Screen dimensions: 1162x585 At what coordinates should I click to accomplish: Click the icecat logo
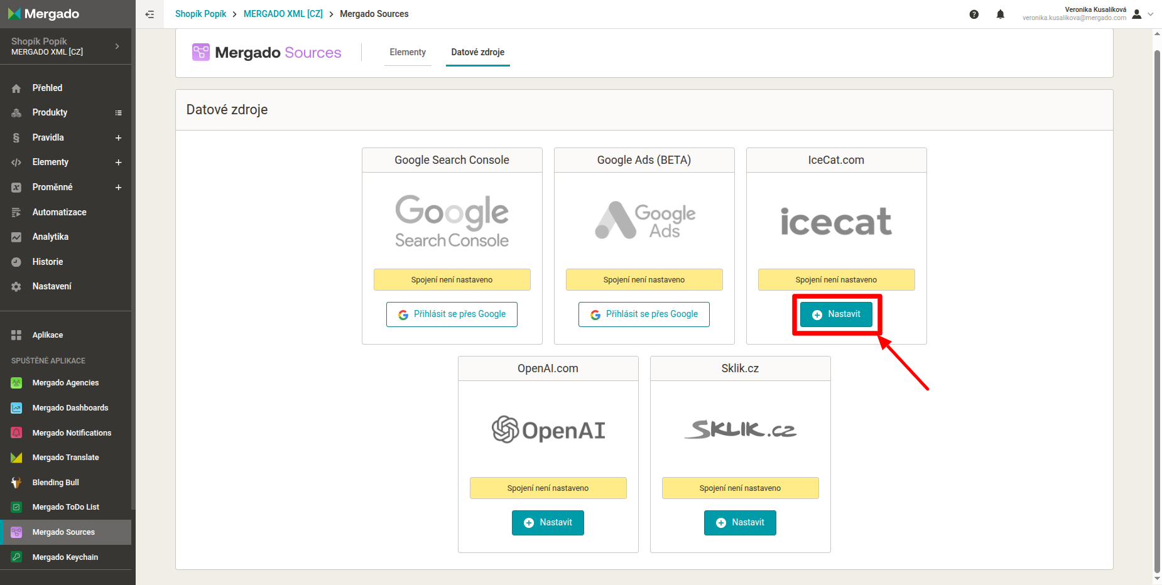836,222
